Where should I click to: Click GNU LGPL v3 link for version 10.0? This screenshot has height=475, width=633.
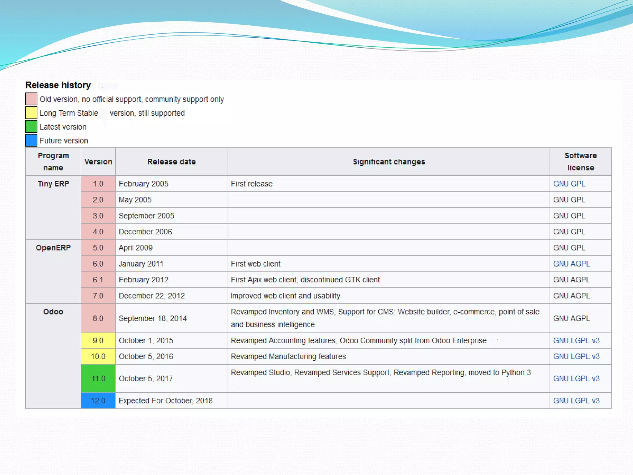576,357
